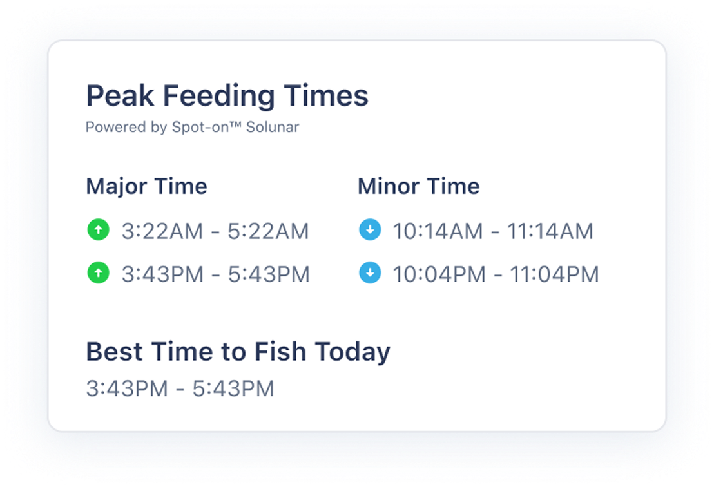714x487 pixels.
Task: Select the 10:04PM - 11:04PM minor time
Action: [496, 274]
